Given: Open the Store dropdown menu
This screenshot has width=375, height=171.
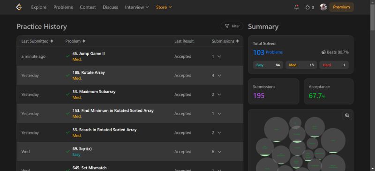Looking at the screenshot, I should point(164,7).
